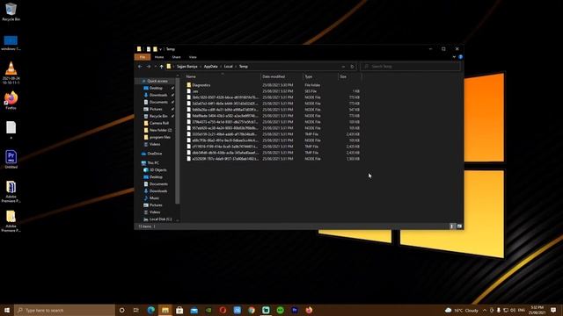
Task: Open Quick Access Toolbar customize dropdown
Action: tap(160, 49)
